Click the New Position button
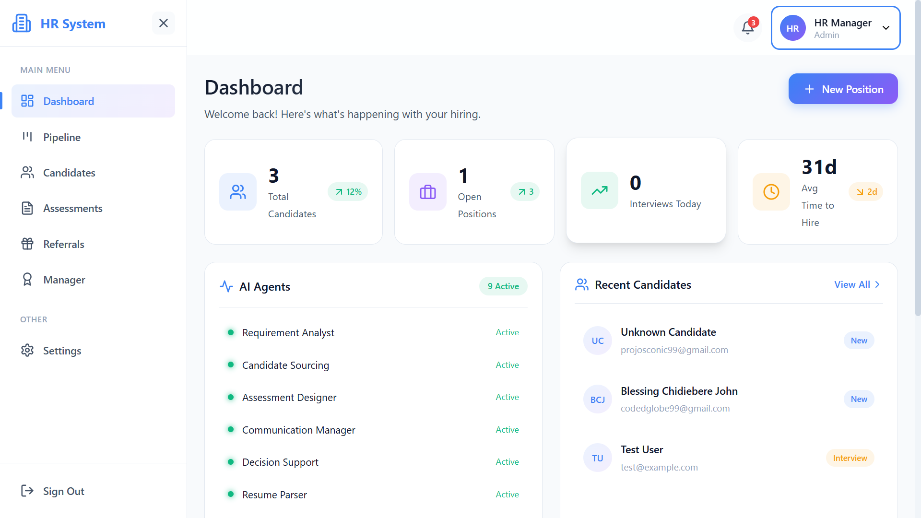Viewport: 921px width, 518px height. point(843,89)
